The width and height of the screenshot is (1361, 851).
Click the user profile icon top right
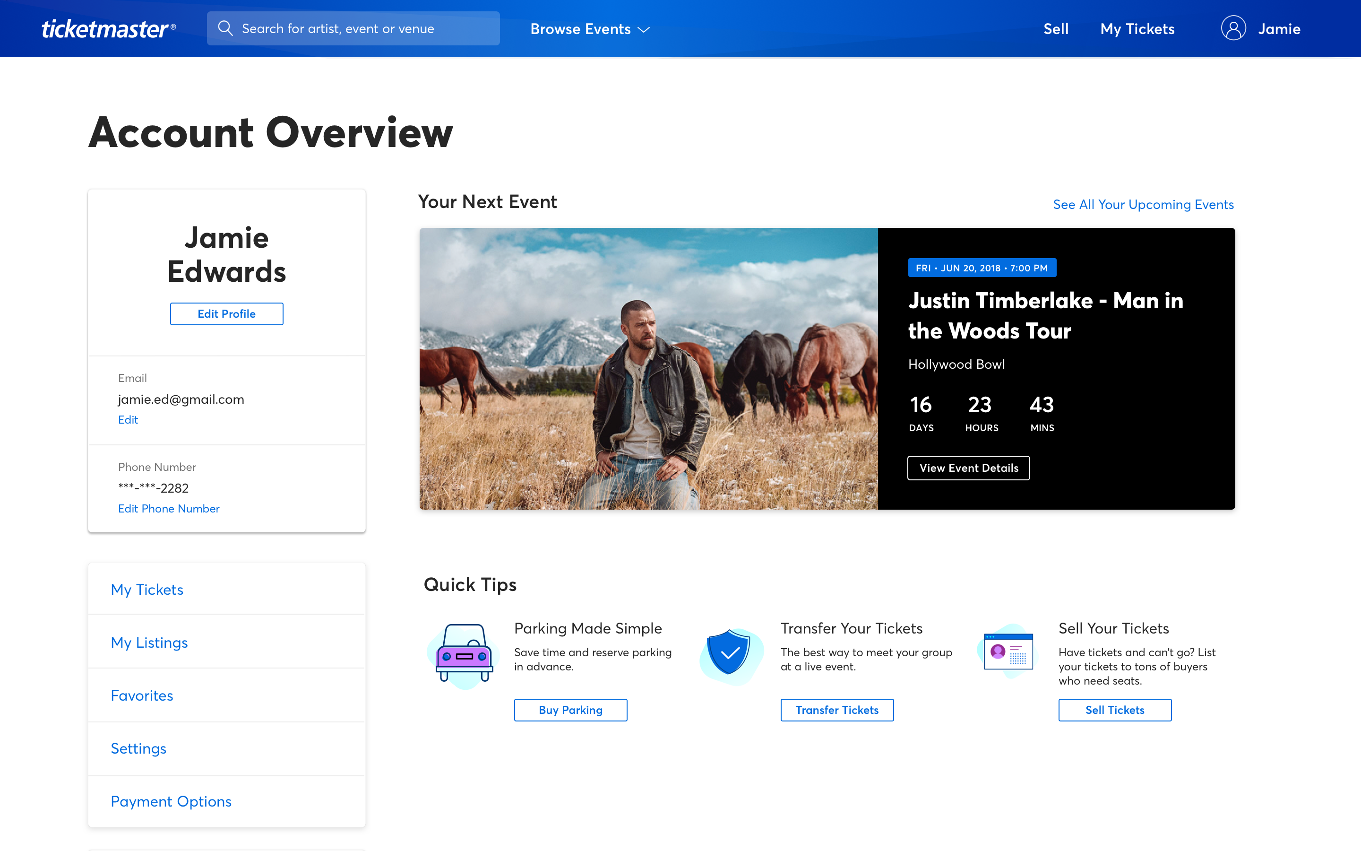(x=1232, y=28)
